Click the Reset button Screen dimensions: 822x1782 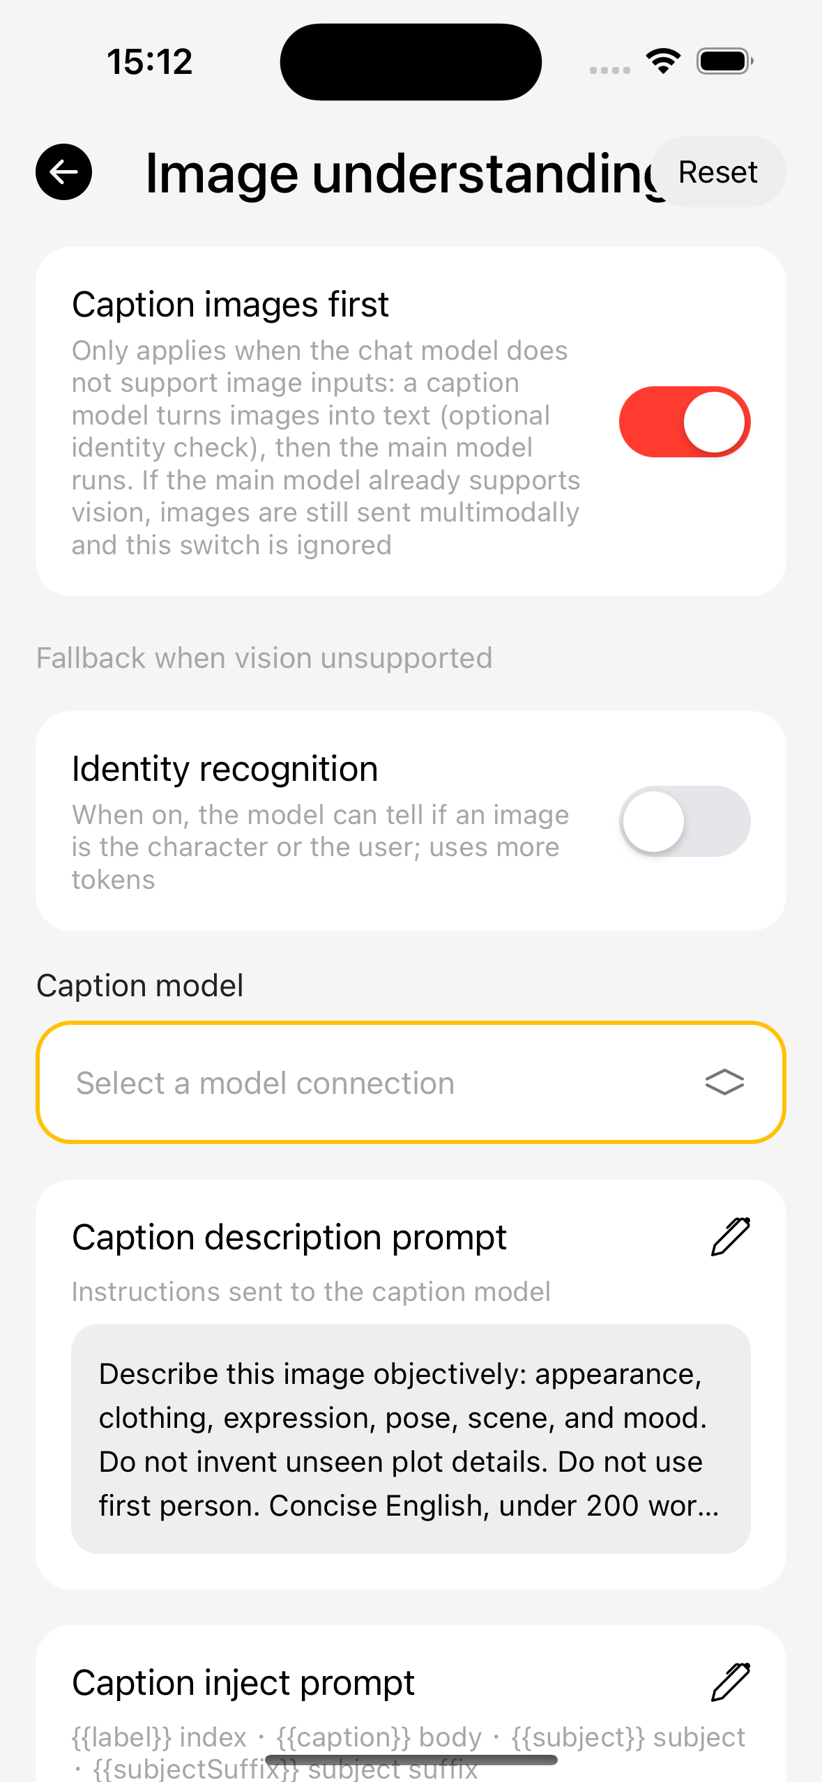click(x=718, y=172)
